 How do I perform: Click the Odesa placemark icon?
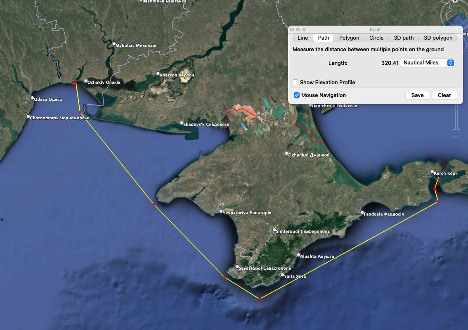click(32, 98)
